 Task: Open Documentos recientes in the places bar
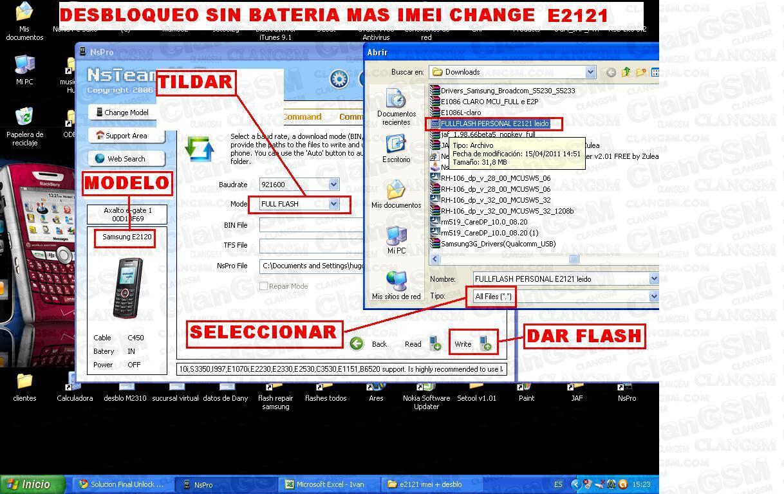tap(396, 107)
